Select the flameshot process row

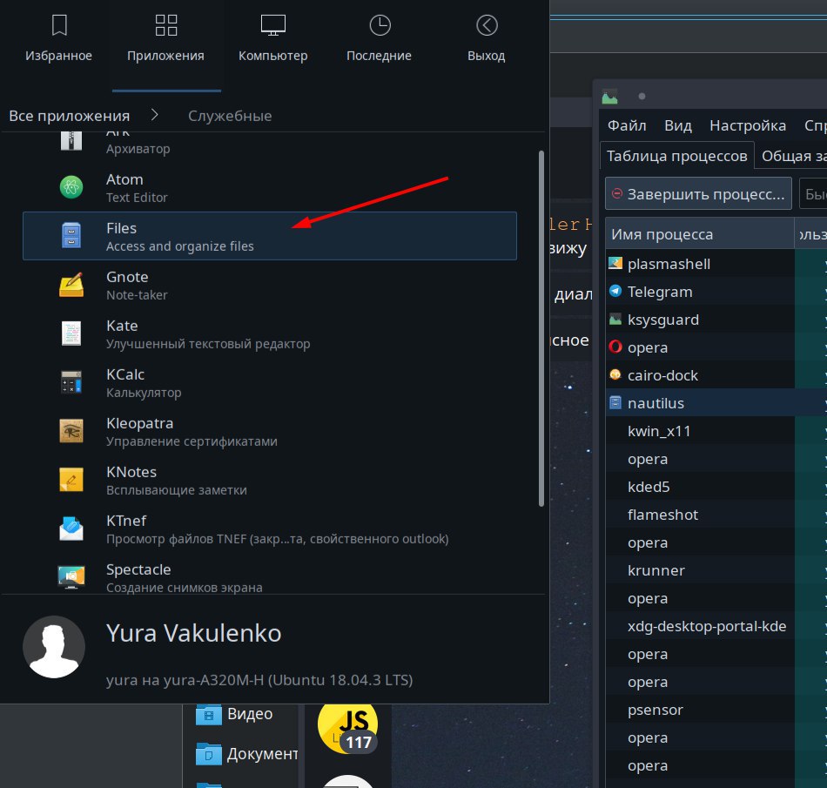point(716,515)
